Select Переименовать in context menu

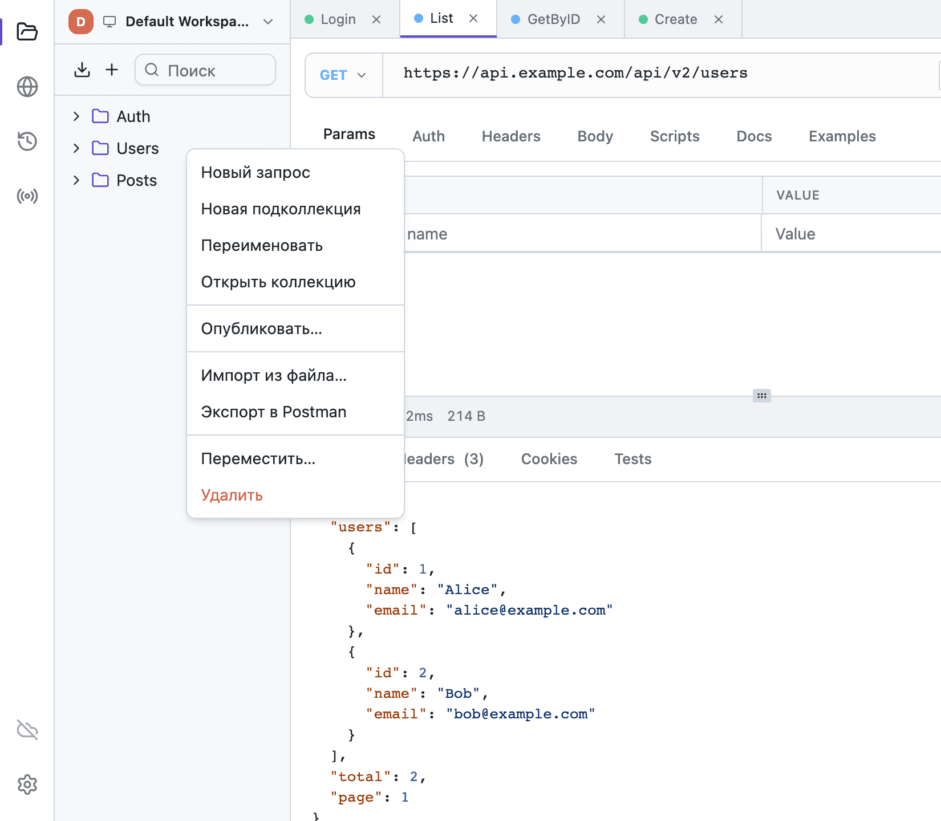(x=295, y=245)
